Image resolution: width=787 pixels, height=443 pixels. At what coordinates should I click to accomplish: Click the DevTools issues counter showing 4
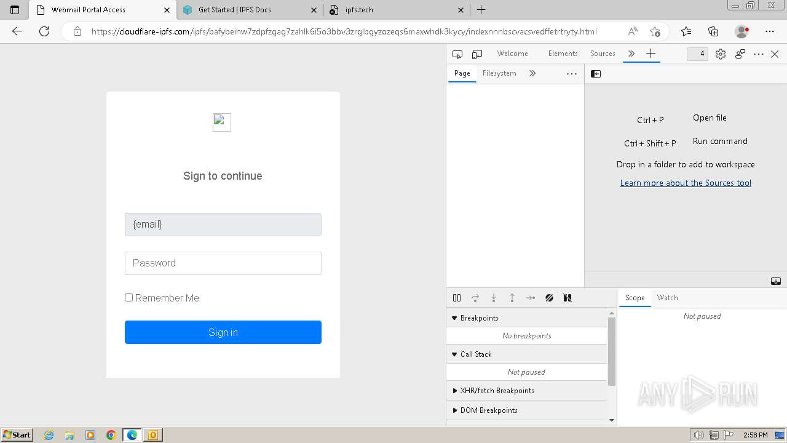tap(697, 54)
